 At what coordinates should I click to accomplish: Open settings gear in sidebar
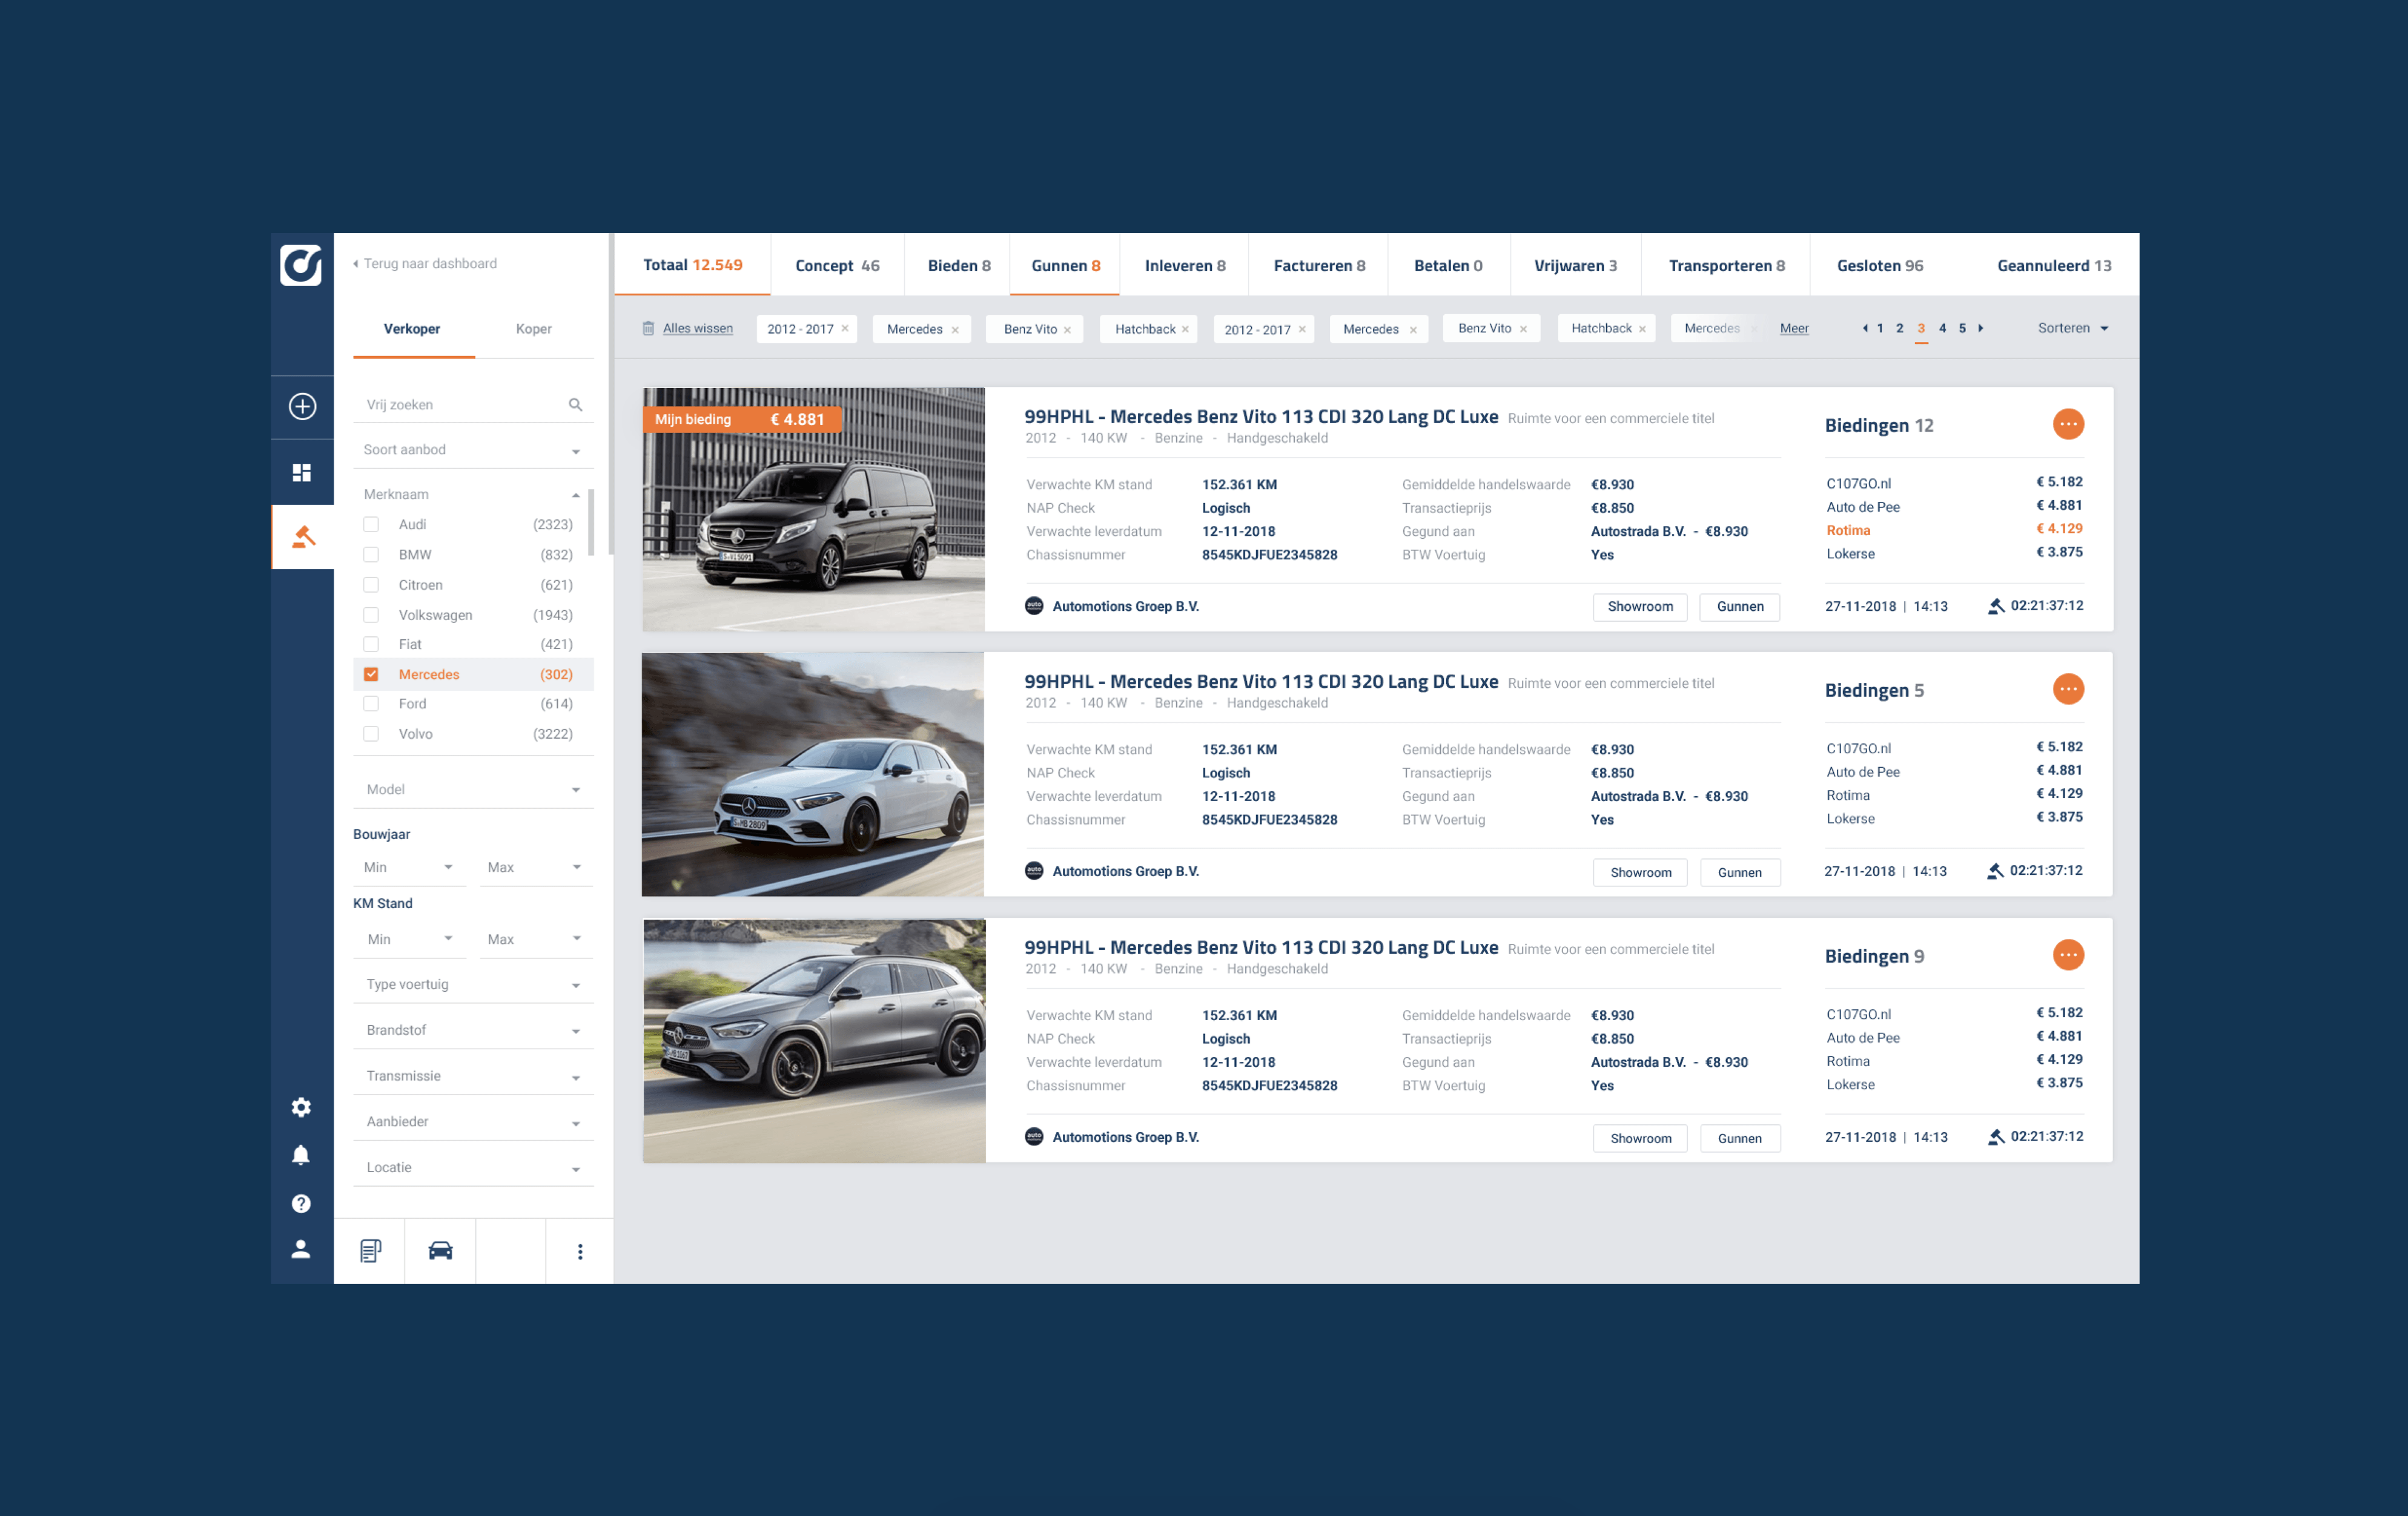pyautogui.click(x=301, y=1107)
